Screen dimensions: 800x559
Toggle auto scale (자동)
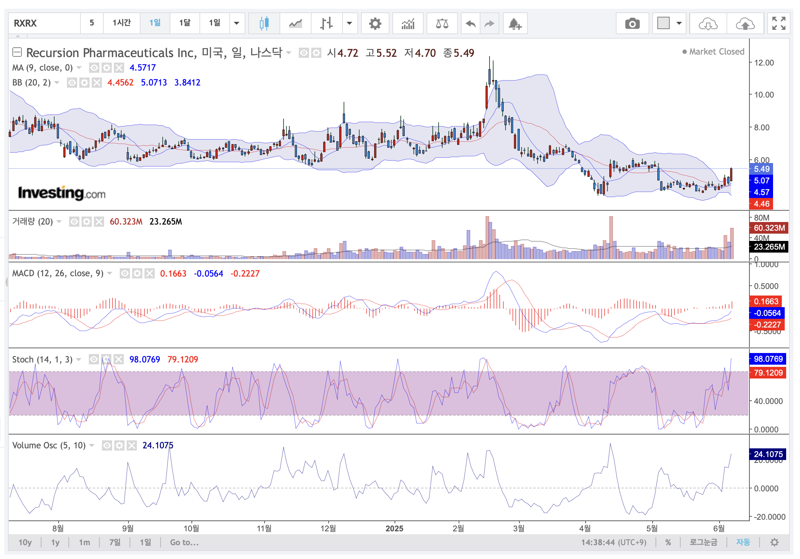coord(743,542)
